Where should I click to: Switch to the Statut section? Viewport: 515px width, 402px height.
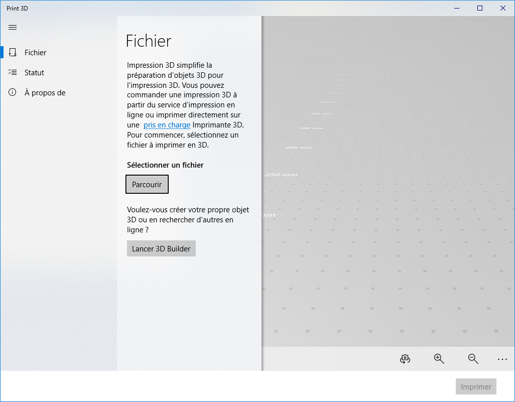[x=34, y=73]
